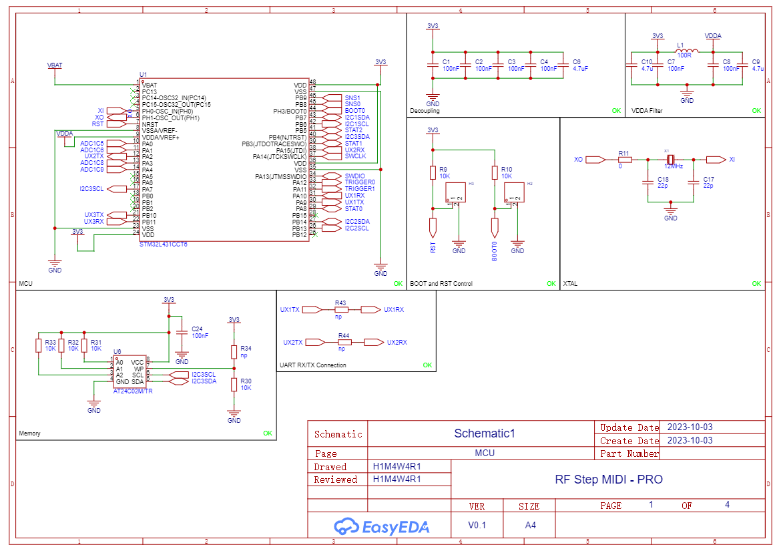
Task: Select the L1 100R inductor symbol
Action: (x=688, y=50)
